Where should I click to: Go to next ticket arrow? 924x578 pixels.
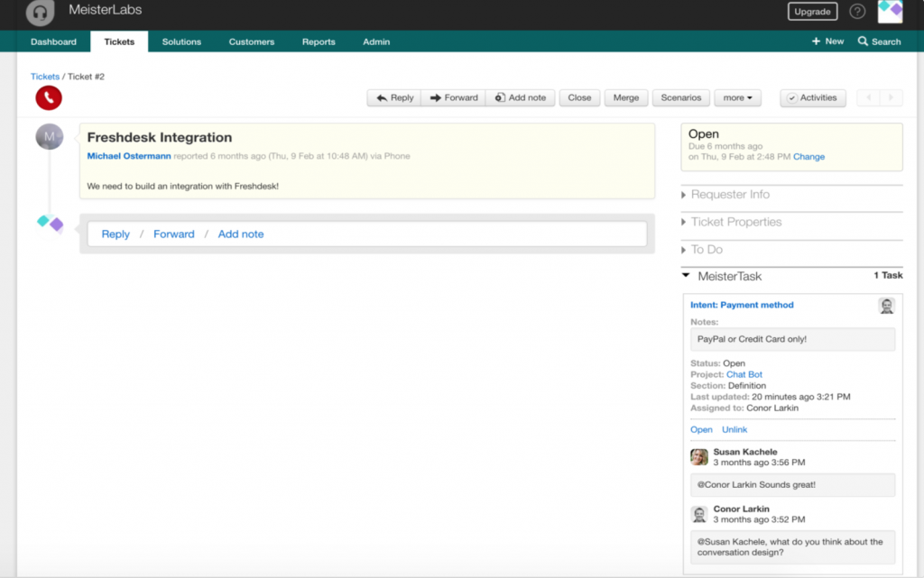[891, 97]
